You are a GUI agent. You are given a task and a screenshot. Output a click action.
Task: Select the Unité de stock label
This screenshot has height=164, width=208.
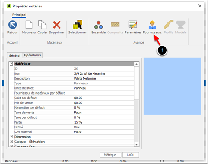tap(24, 88)
